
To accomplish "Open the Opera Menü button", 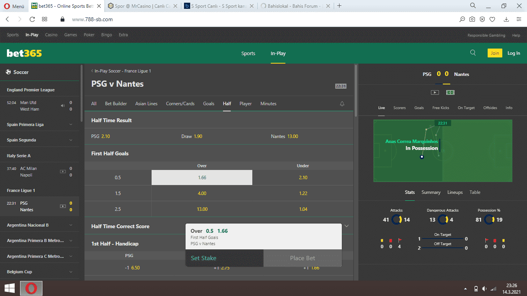I will [x=14, y=6].
